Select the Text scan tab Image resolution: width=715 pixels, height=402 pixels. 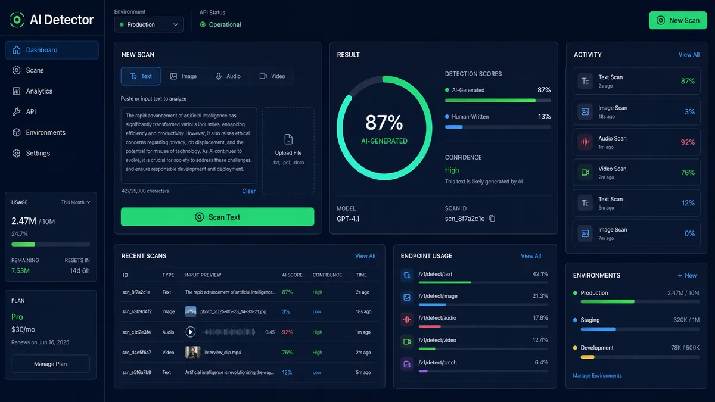(141, 76)
